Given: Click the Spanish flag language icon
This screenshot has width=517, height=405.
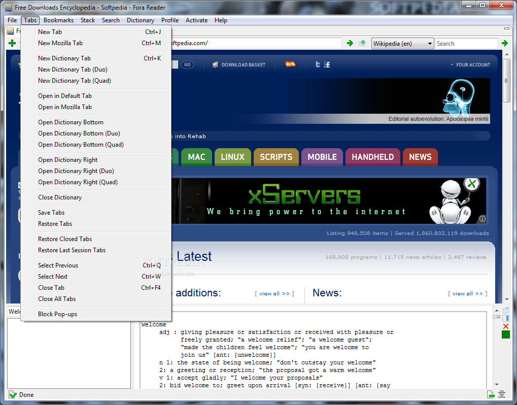Looking at the screenshot, I should click(x=290, y=64).
